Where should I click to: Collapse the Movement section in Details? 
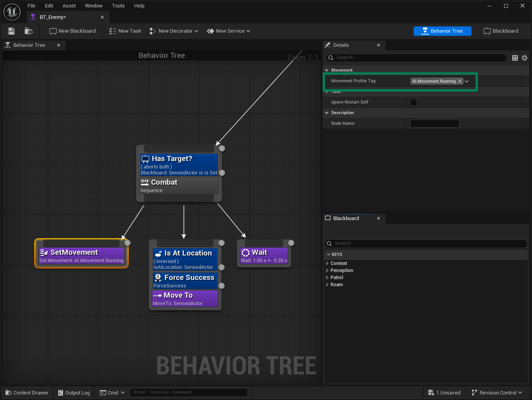pos(327,70)
